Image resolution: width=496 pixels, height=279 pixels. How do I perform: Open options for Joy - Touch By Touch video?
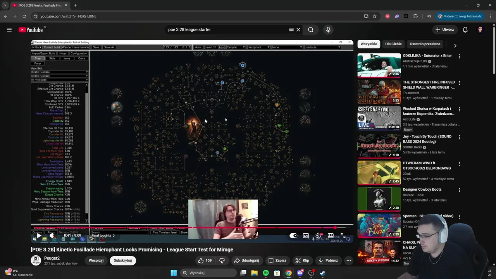pyautogui.click(x=459, y=137)
